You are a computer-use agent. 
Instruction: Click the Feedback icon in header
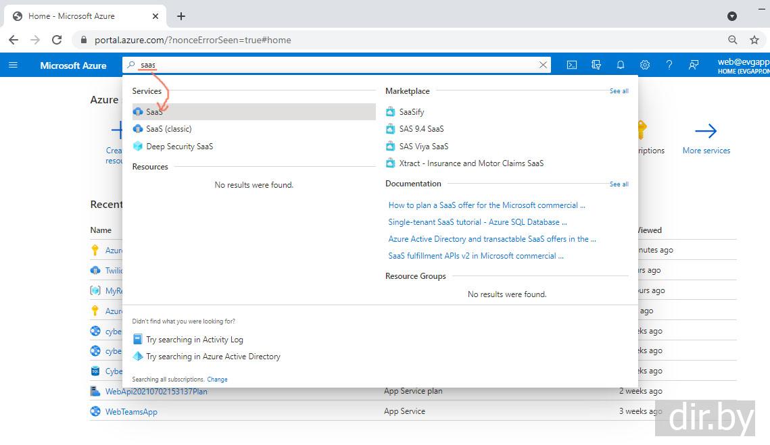[694, 65]
